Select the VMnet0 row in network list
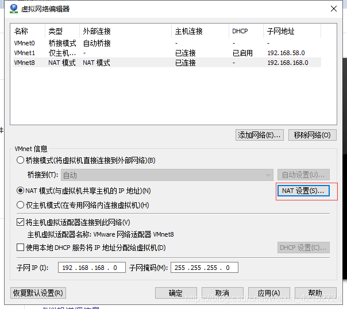Screen dimensions: 347x309 coord(167,43)
